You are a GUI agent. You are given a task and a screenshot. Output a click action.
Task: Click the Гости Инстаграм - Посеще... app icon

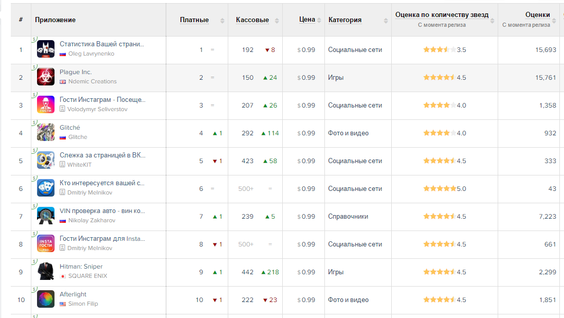pyautogui.click(x=46, y=104)
